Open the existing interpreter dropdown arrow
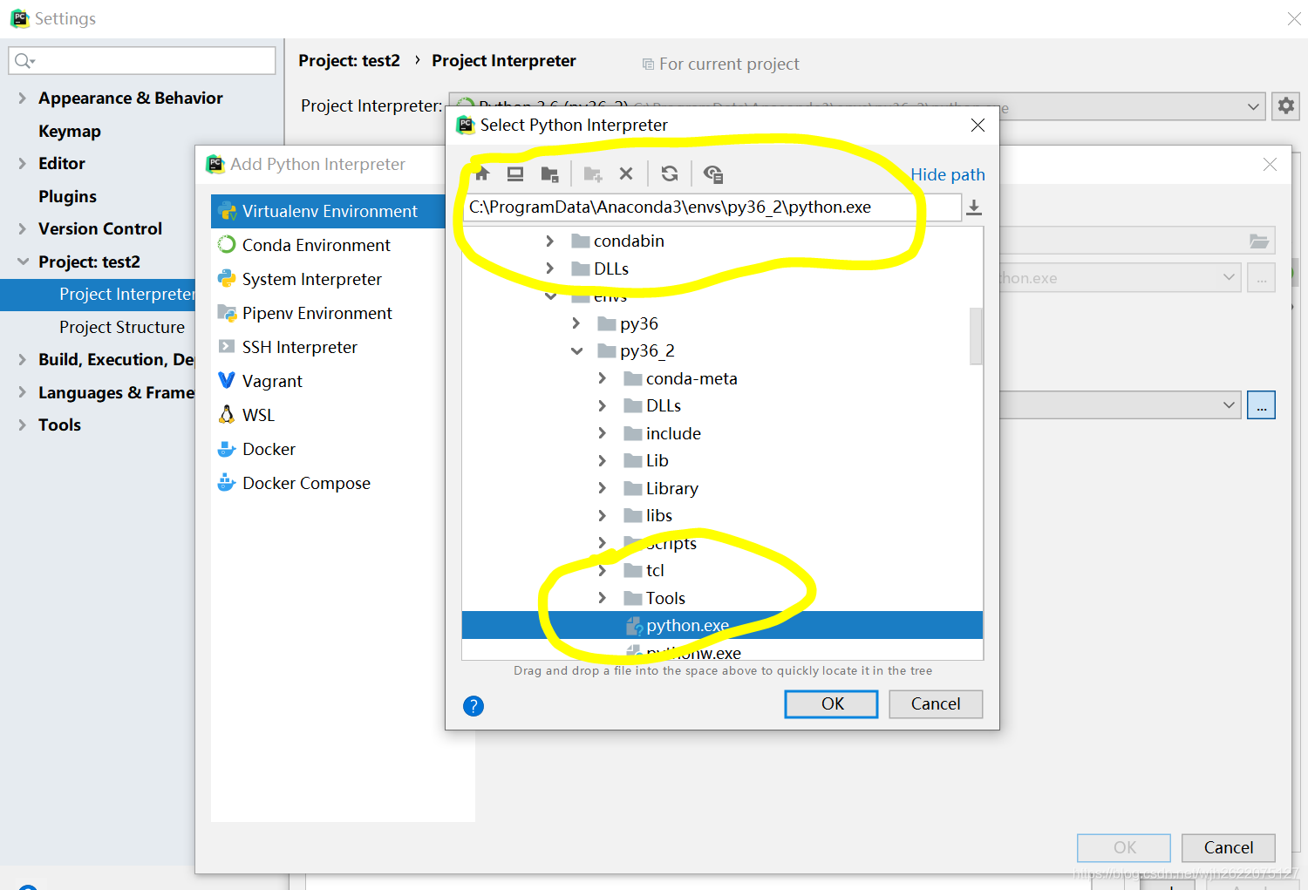 (1229, 404)
